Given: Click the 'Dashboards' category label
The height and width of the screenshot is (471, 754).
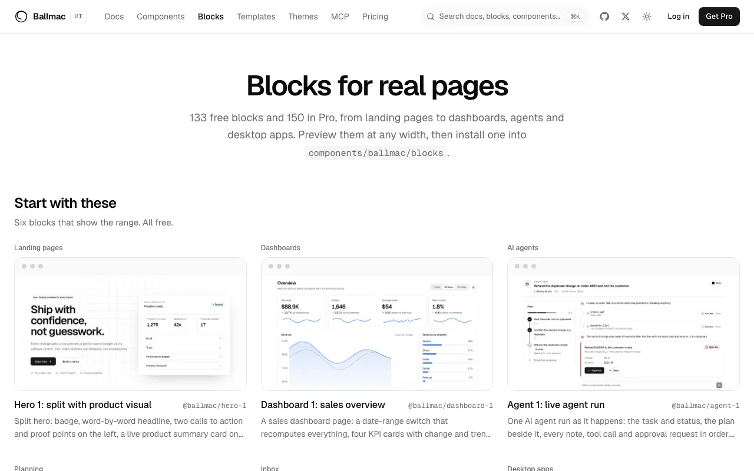Looking at the screenshot, I should coord(280,248).
